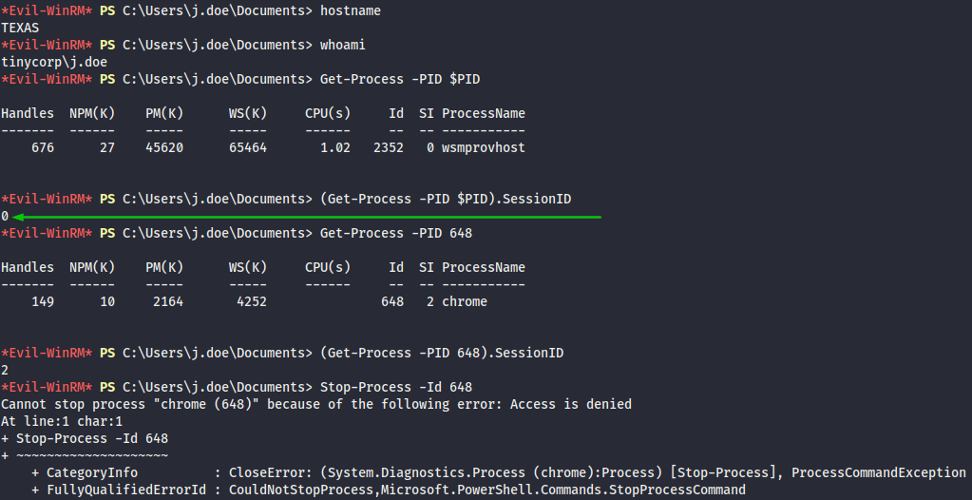The width and height of the screenshot is (972, 500).
Task: Click the session ID output 2
Action: (5, 370)
